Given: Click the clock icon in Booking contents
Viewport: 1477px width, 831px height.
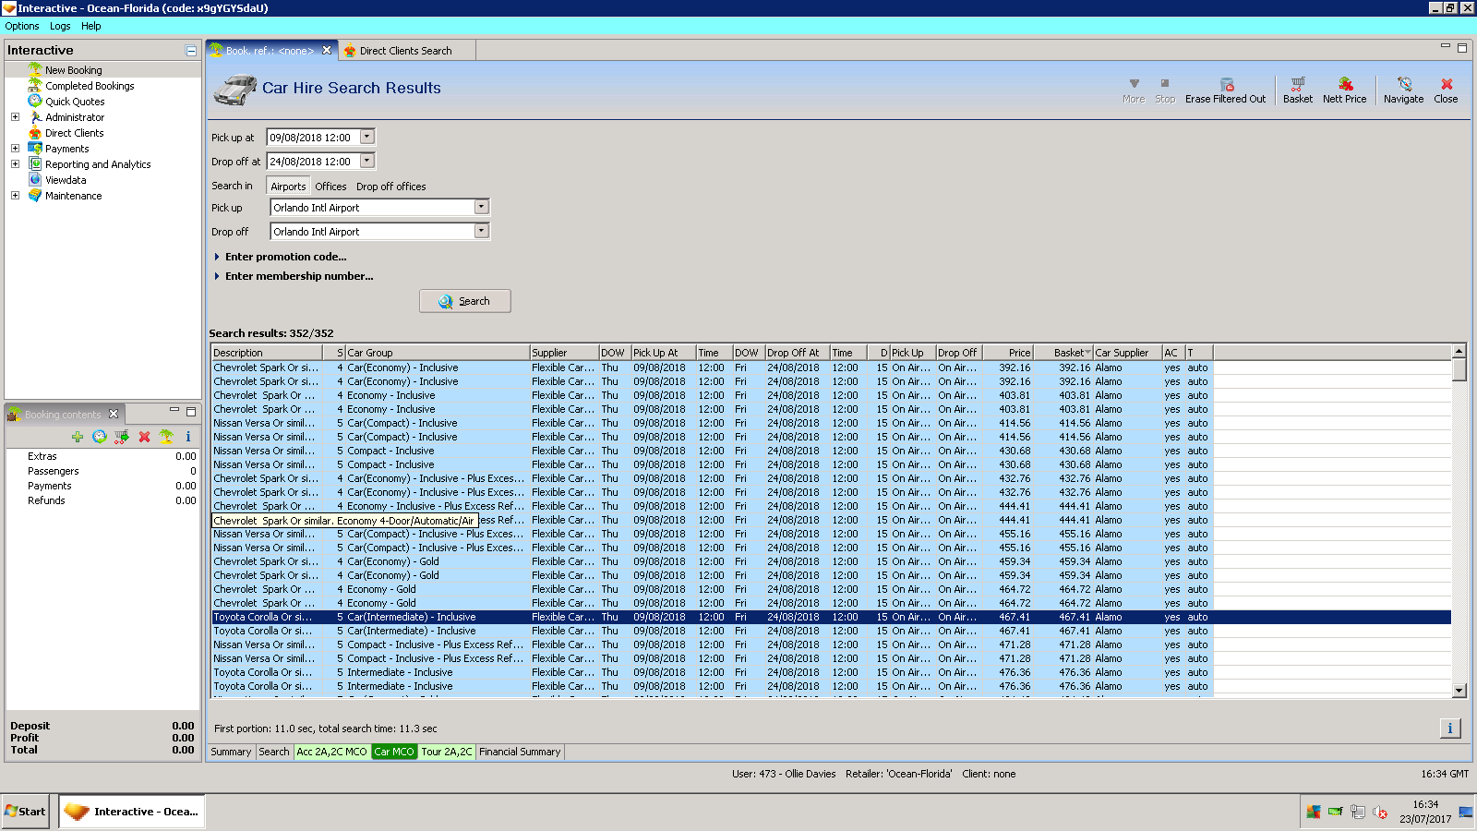Looking at the screenshot, I should (x=100, y=437).
